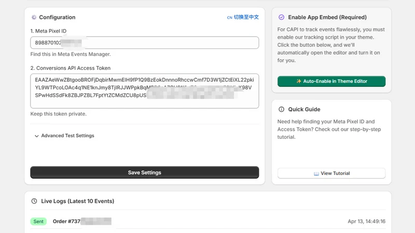Click the book icon on View Tutorial
This screenshot has width=415, height=233.
pos(316,173)
